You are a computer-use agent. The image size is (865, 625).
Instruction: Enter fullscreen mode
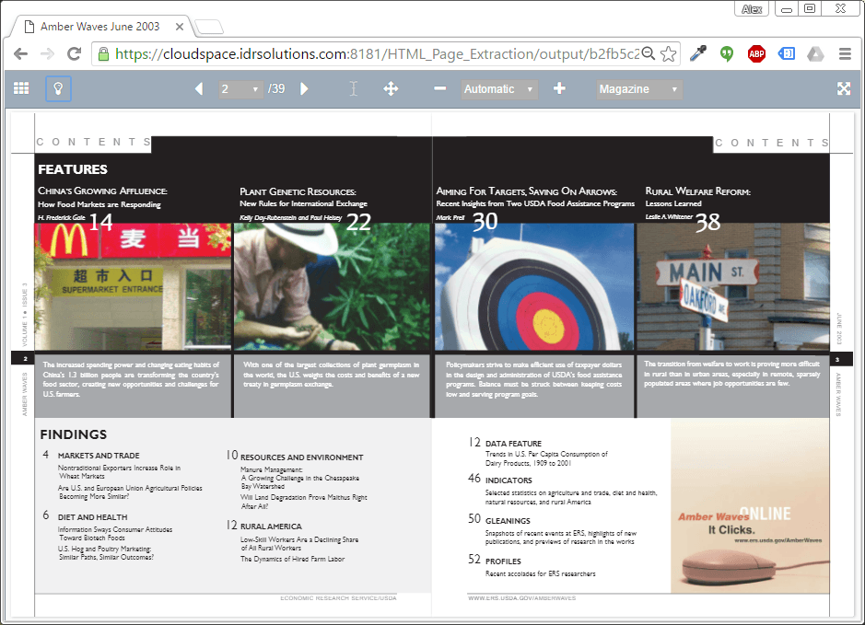[844, 88]
